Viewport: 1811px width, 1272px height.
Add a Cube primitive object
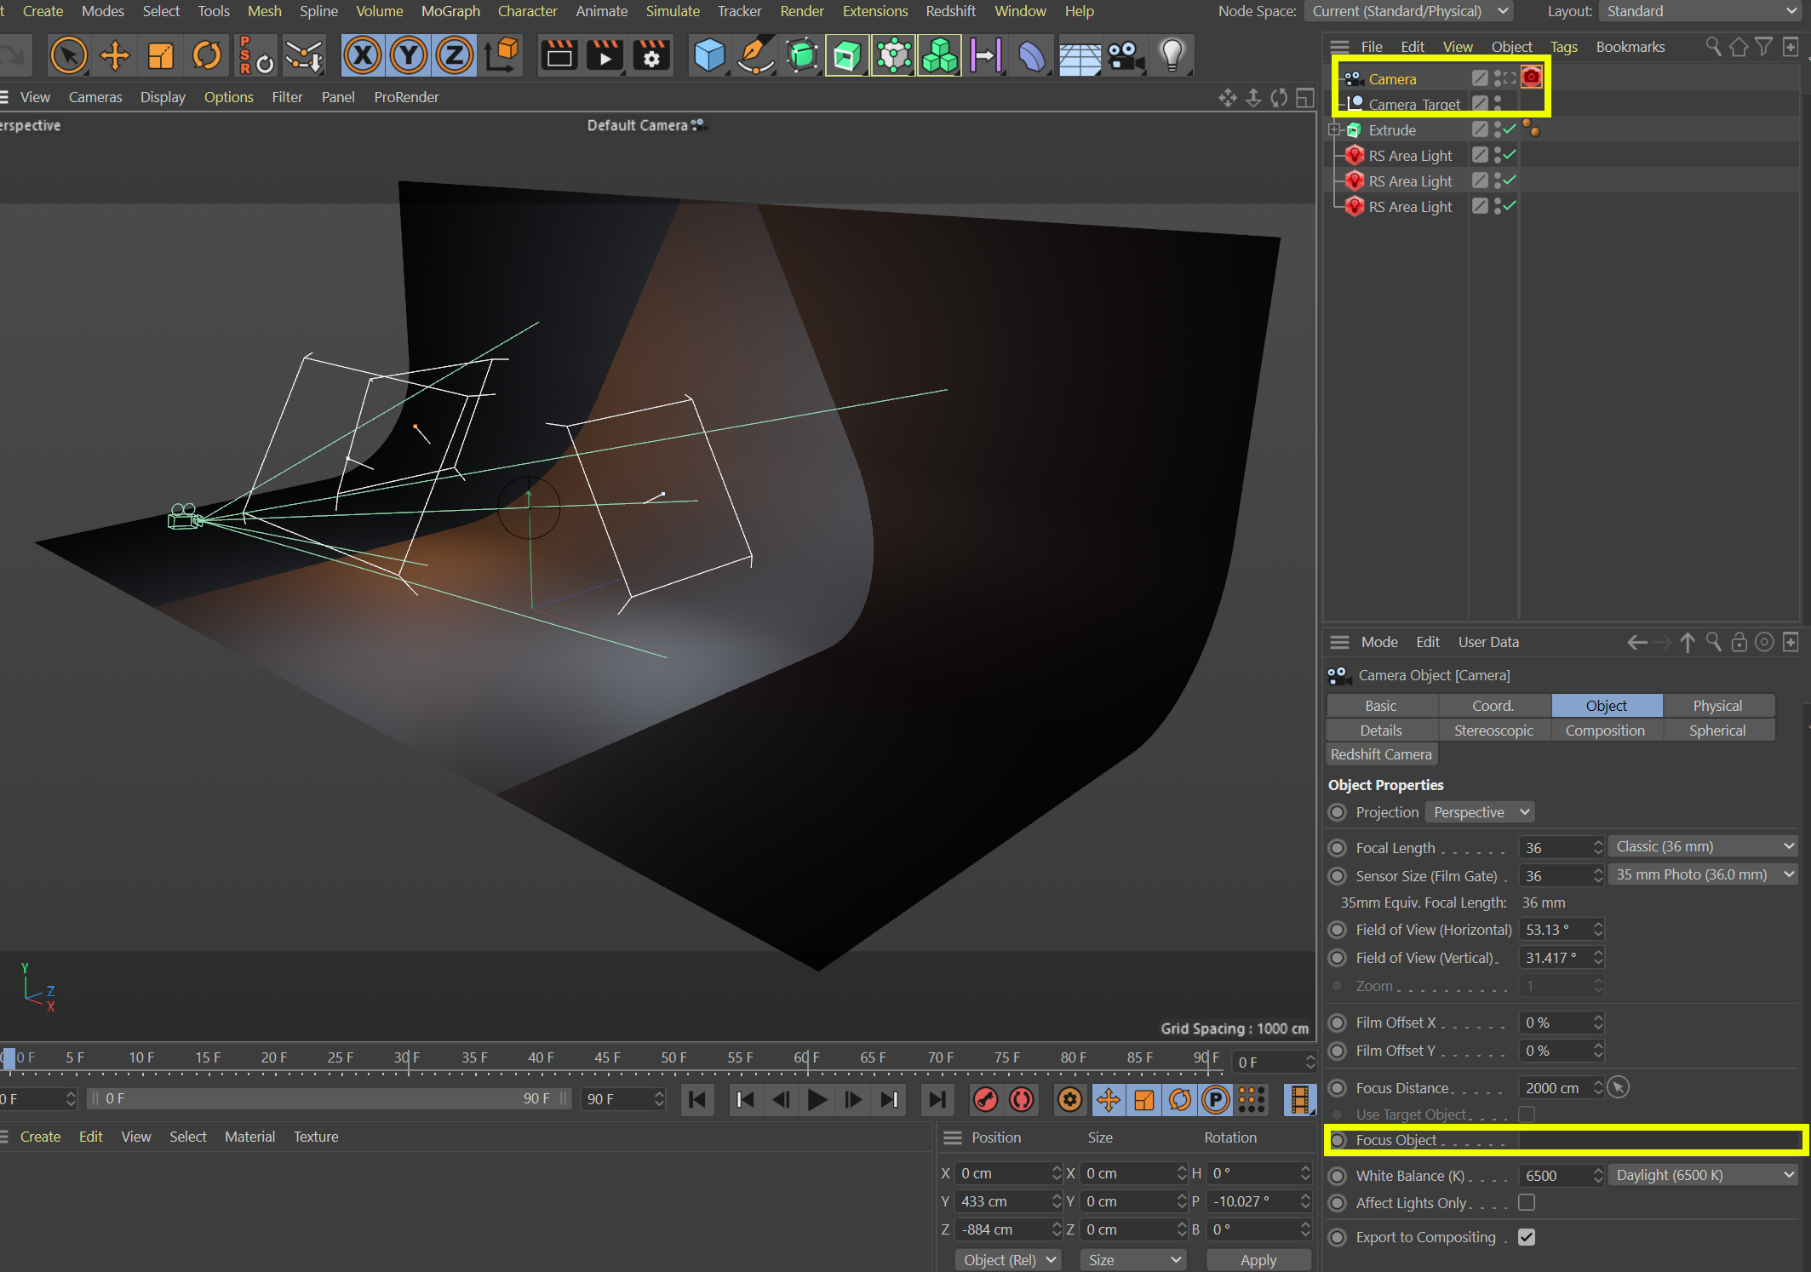click(708, 56)
